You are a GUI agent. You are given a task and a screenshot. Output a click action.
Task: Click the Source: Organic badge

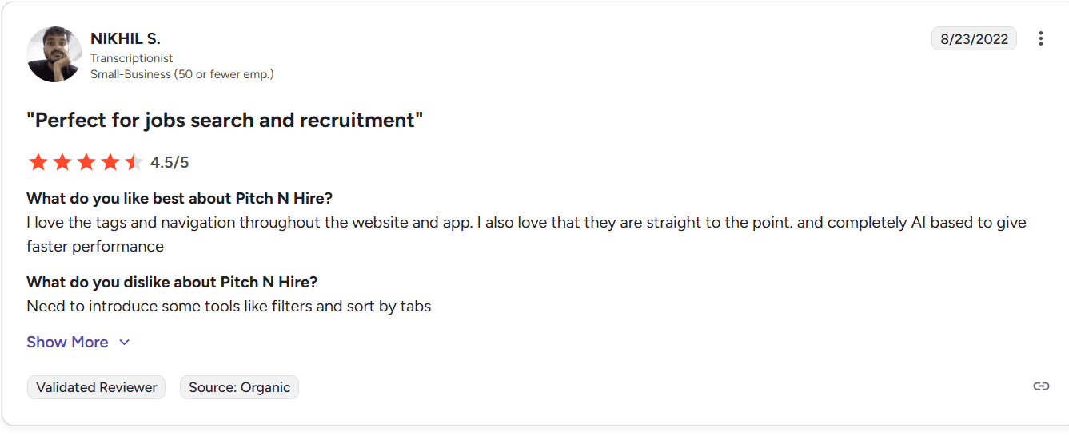[x=239, y=387]
